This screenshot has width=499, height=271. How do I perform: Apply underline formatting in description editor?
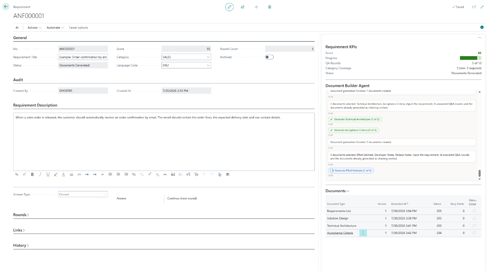point(48,174)
